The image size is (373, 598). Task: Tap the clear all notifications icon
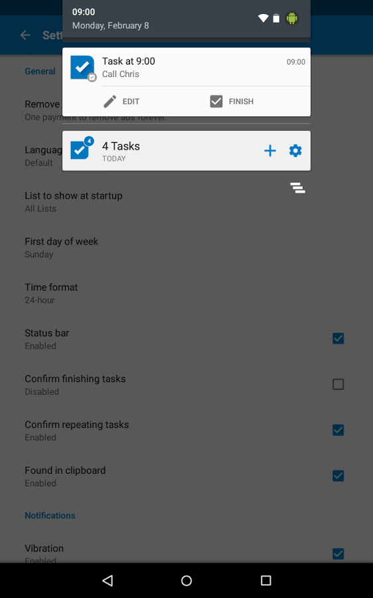click(x=297, y=187)
